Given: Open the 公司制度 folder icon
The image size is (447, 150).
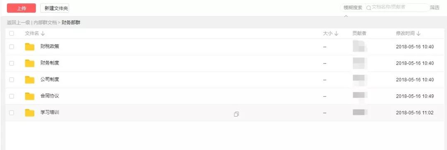Looking at the screenshot, I should point(30,80).
